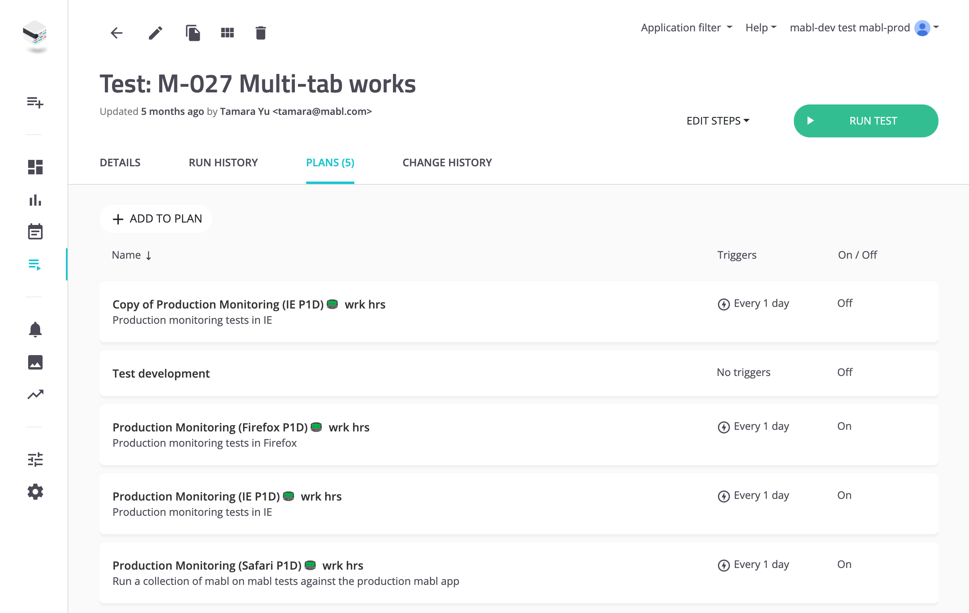Click trigger icon for Firefox P1D plan
This screenshot has width=969, height=613.
point(724,427)
